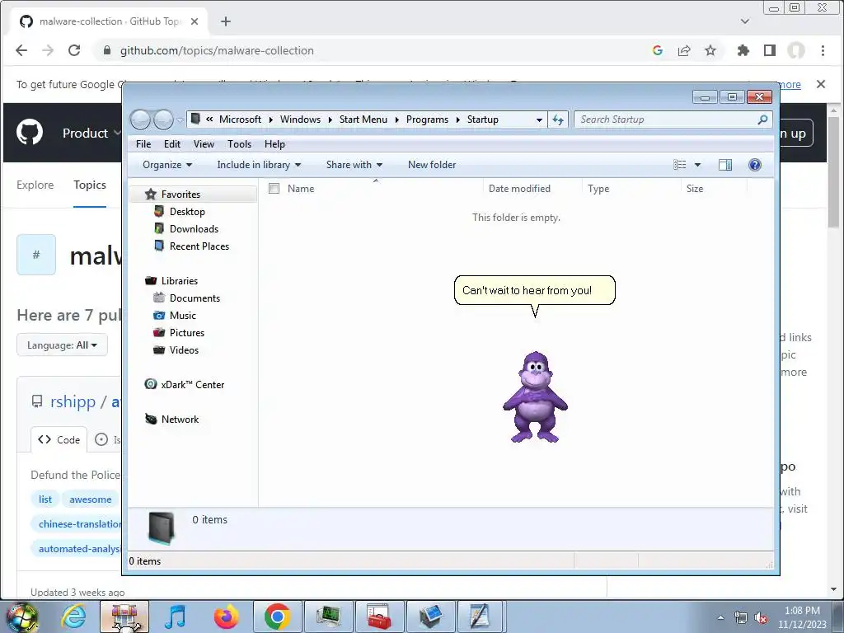Open xDark Center in navigation pane
The height and width of the screenshot is (633, 844).
185,384
